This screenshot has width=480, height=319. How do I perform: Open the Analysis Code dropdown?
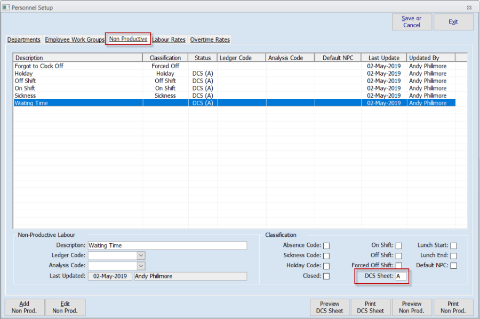point(141,266)
